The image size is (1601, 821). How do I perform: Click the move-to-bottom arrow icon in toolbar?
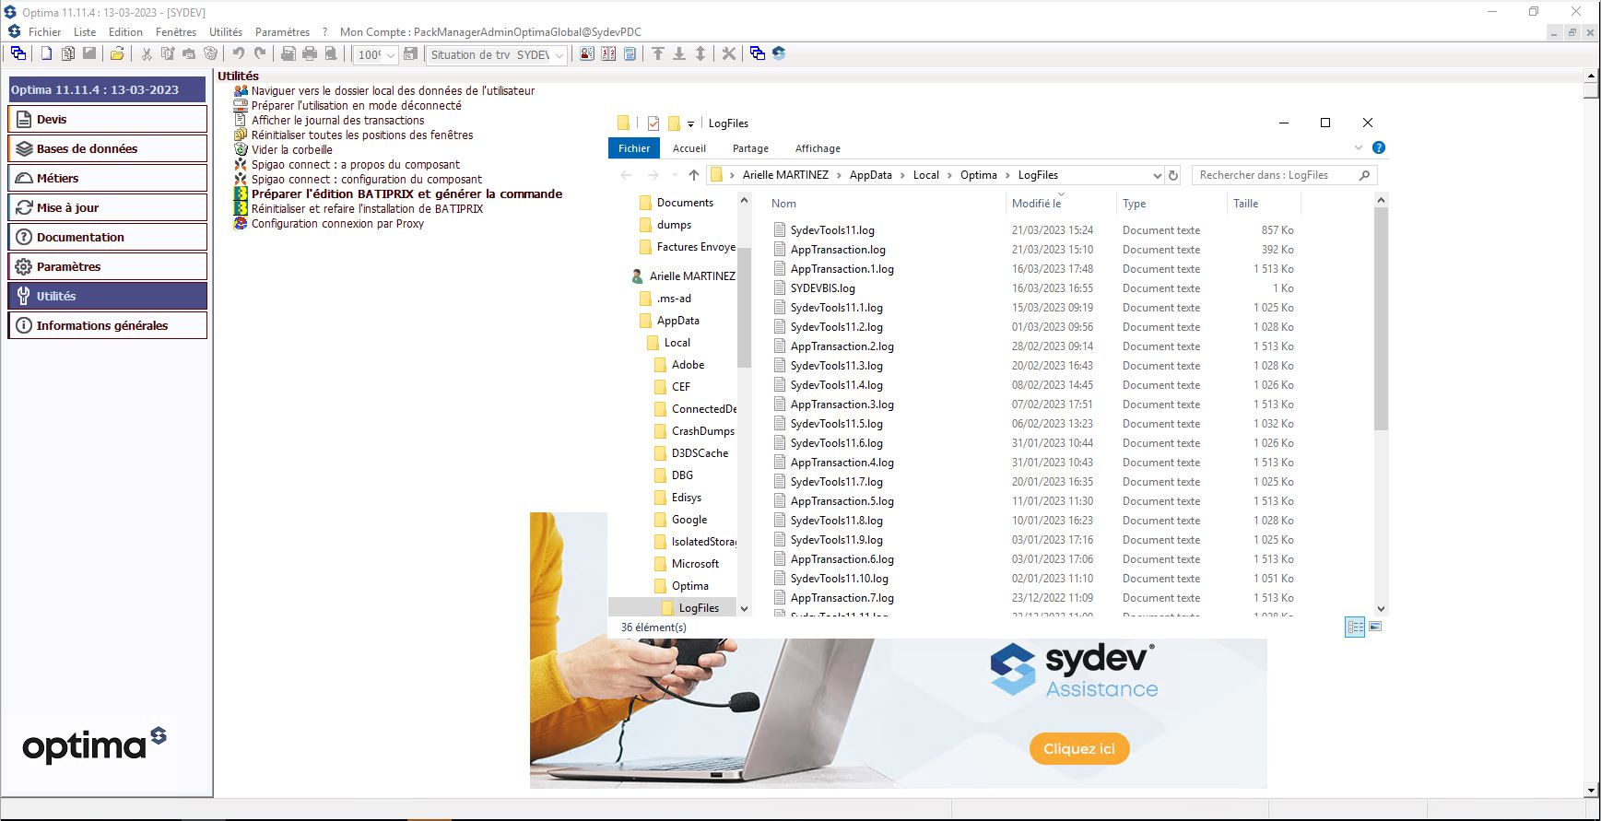point(679,53)
